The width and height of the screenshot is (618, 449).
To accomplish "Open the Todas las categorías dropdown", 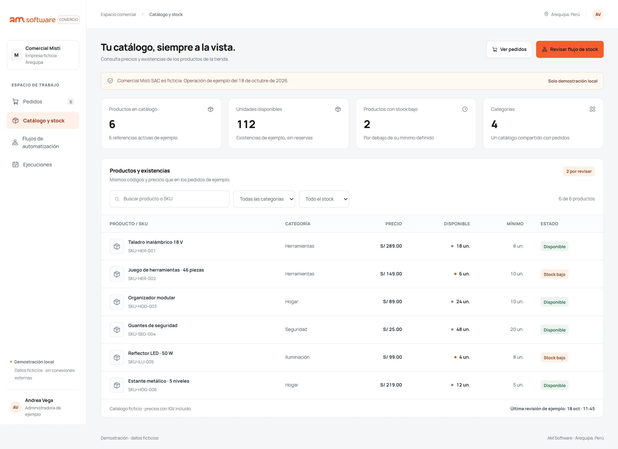I will coord(264,199).
